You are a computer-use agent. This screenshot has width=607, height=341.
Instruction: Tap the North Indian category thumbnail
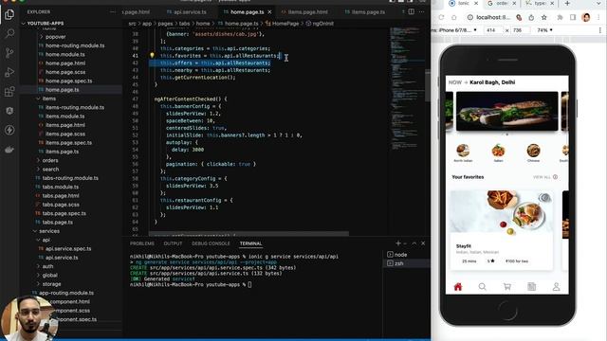[x=463, y=151]
